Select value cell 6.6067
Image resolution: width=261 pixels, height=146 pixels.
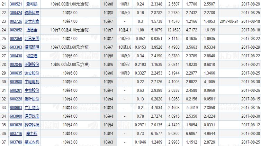coord(191,134)
